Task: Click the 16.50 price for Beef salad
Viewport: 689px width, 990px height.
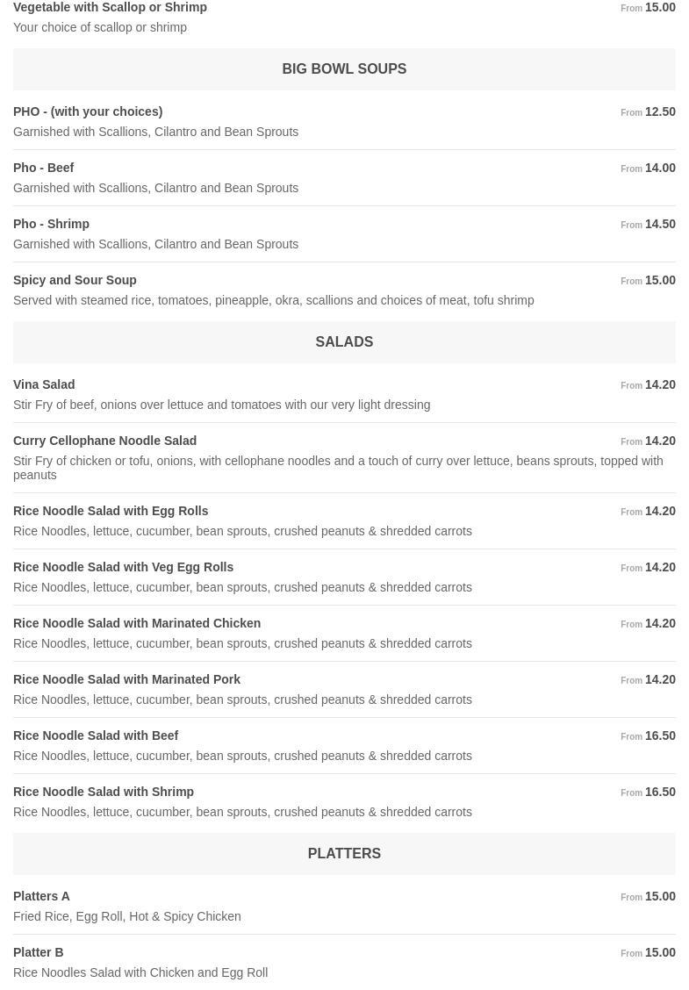Action: click(660, 735)
